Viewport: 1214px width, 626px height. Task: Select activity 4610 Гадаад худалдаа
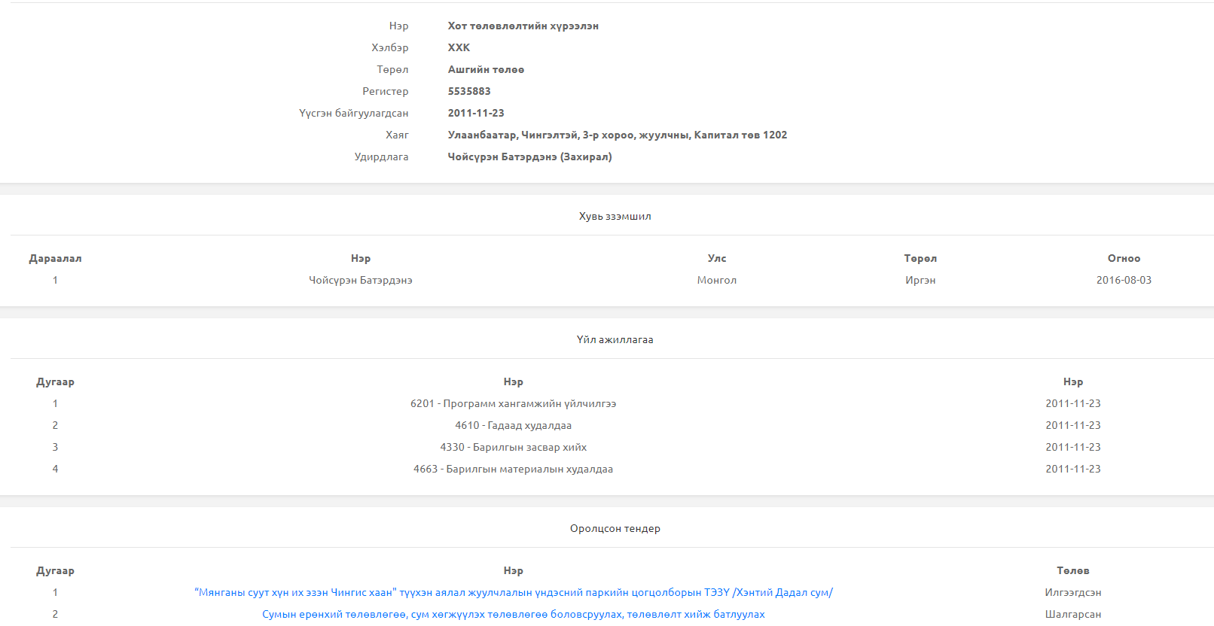click(x=513, y=425)
